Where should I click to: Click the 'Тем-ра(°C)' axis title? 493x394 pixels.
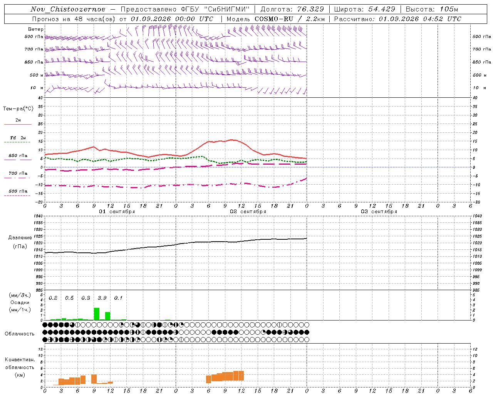point(18,109)
